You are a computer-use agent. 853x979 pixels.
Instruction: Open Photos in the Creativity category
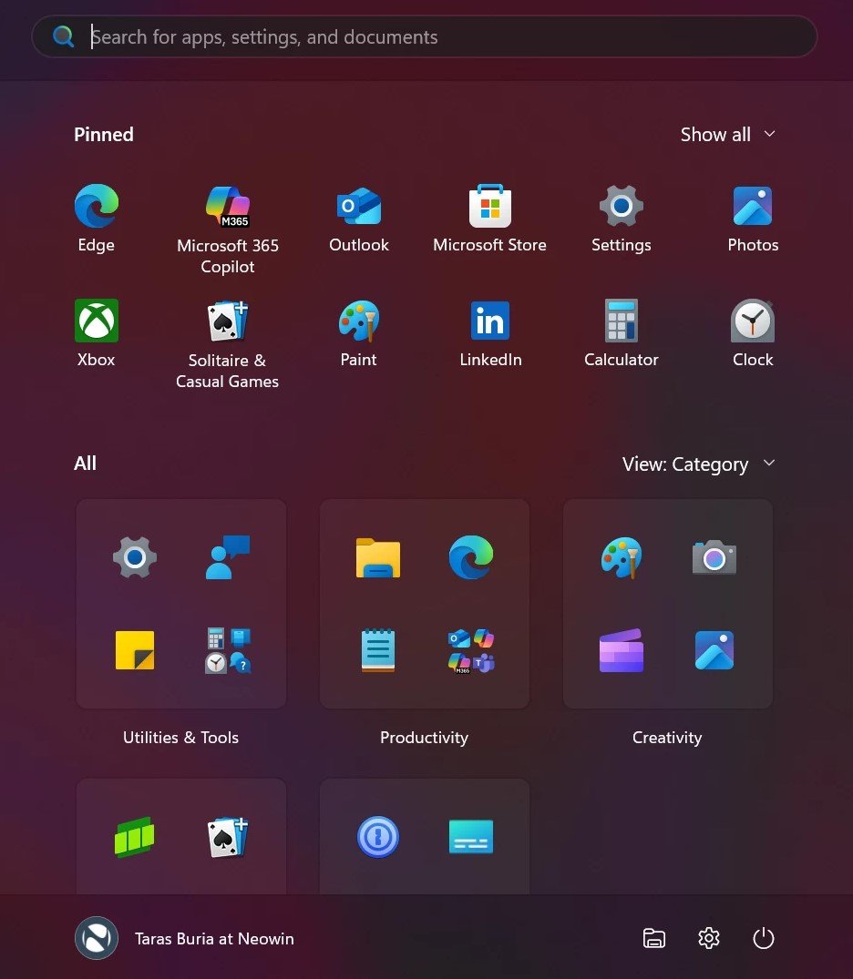coord(714,650)
